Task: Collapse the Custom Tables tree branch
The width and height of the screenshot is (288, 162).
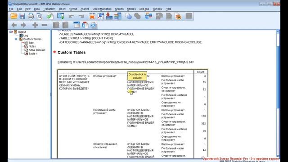Action: 16,39
